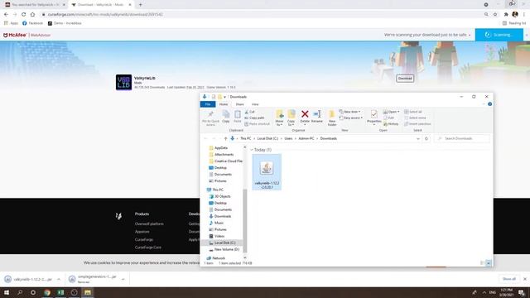Open Chrome from the taskbar
The image size is (530, 298).
pyautogui.click(x=47, y=292)
